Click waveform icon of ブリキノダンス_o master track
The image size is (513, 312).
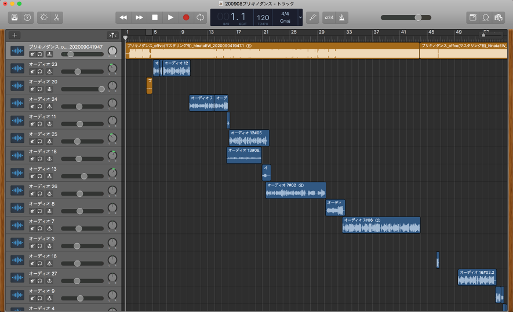click(x=17, y=50)
